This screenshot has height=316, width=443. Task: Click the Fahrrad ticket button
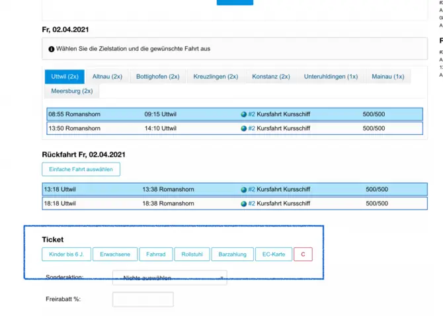[x=156, y=254]
